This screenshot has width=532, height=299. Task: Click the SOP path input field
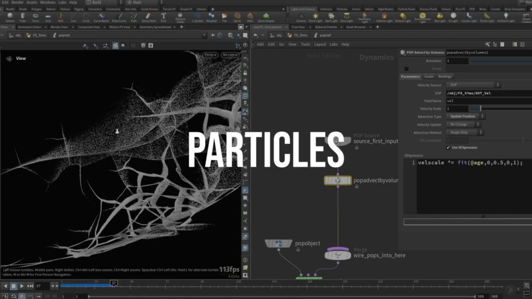tap(489, 93)
